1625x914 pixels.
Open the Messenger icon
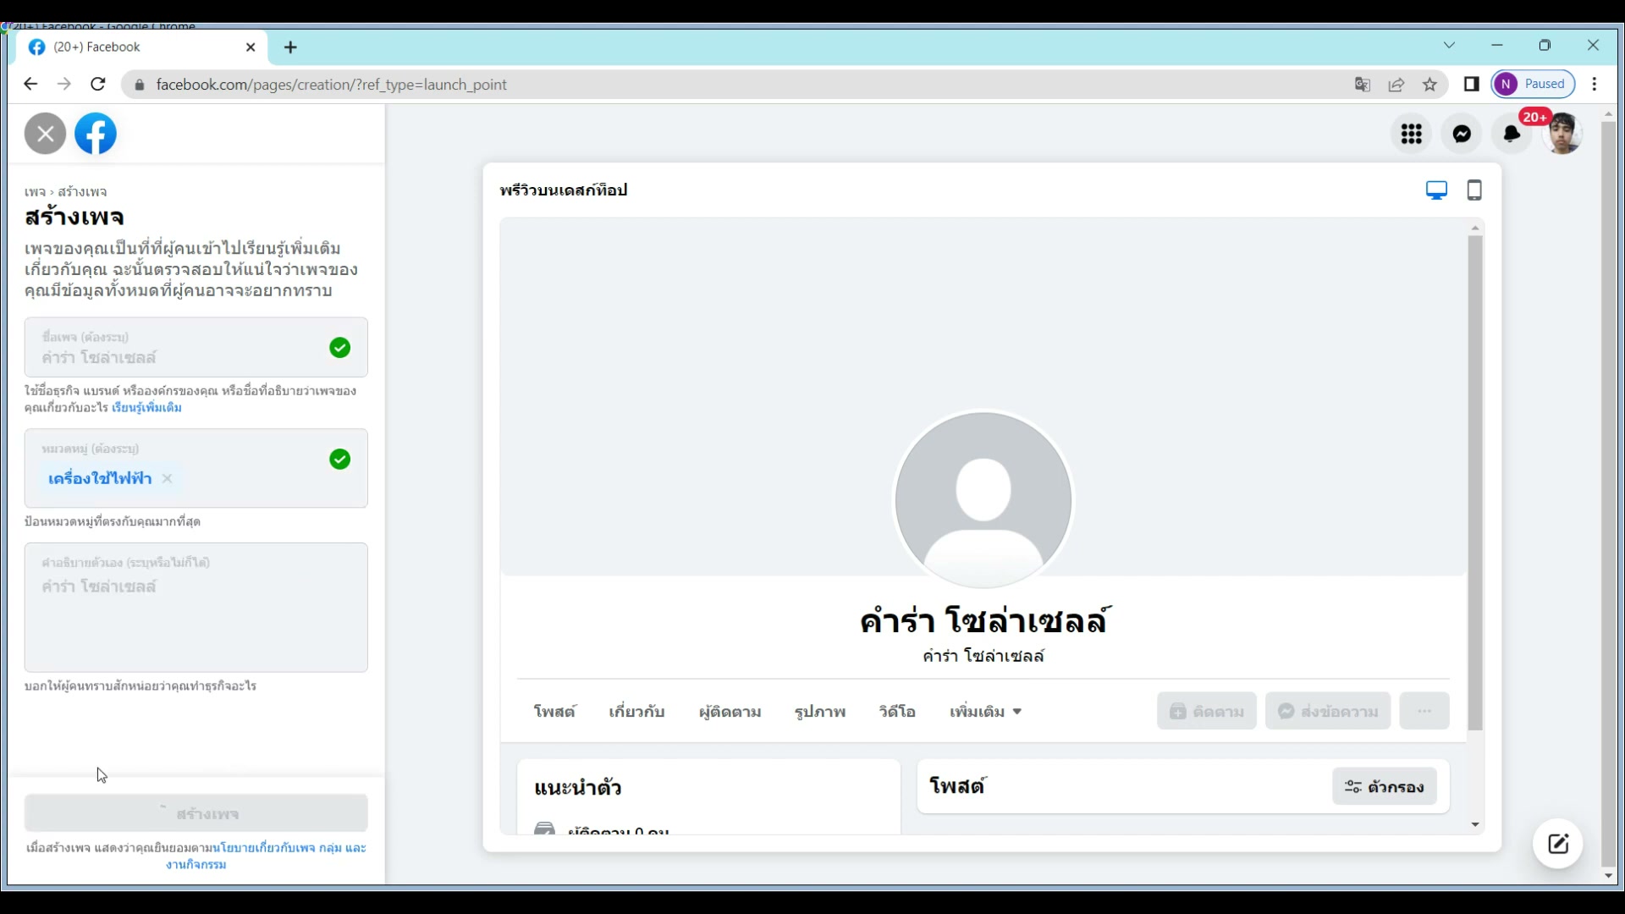(x=1462, y=134)
